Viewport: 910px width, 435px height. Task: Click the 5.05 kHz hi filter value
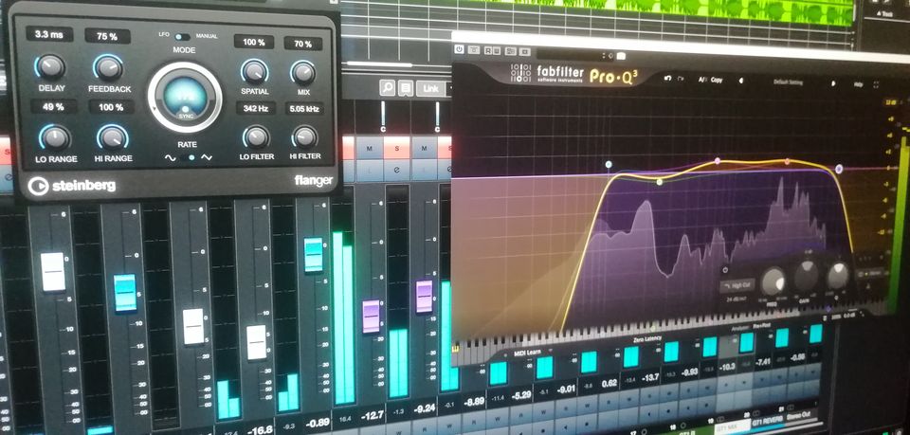coord(304,108)
